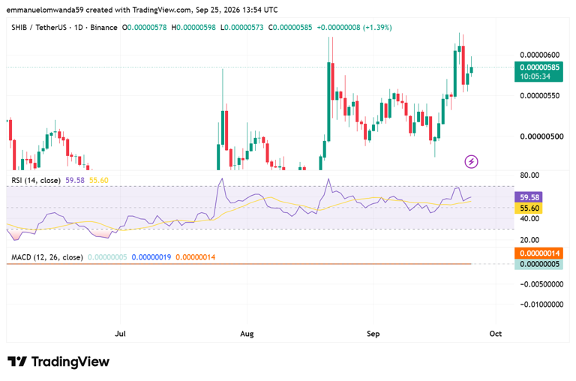Click the 20.00 RSI axis label
Screen dimensions: 576x381
point(529,240)
